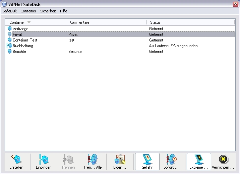The width and height of the screenshot is (240, 174).
Task: Select the Berichte container entry
Action: pyautogui.click(x=19, y=52)
